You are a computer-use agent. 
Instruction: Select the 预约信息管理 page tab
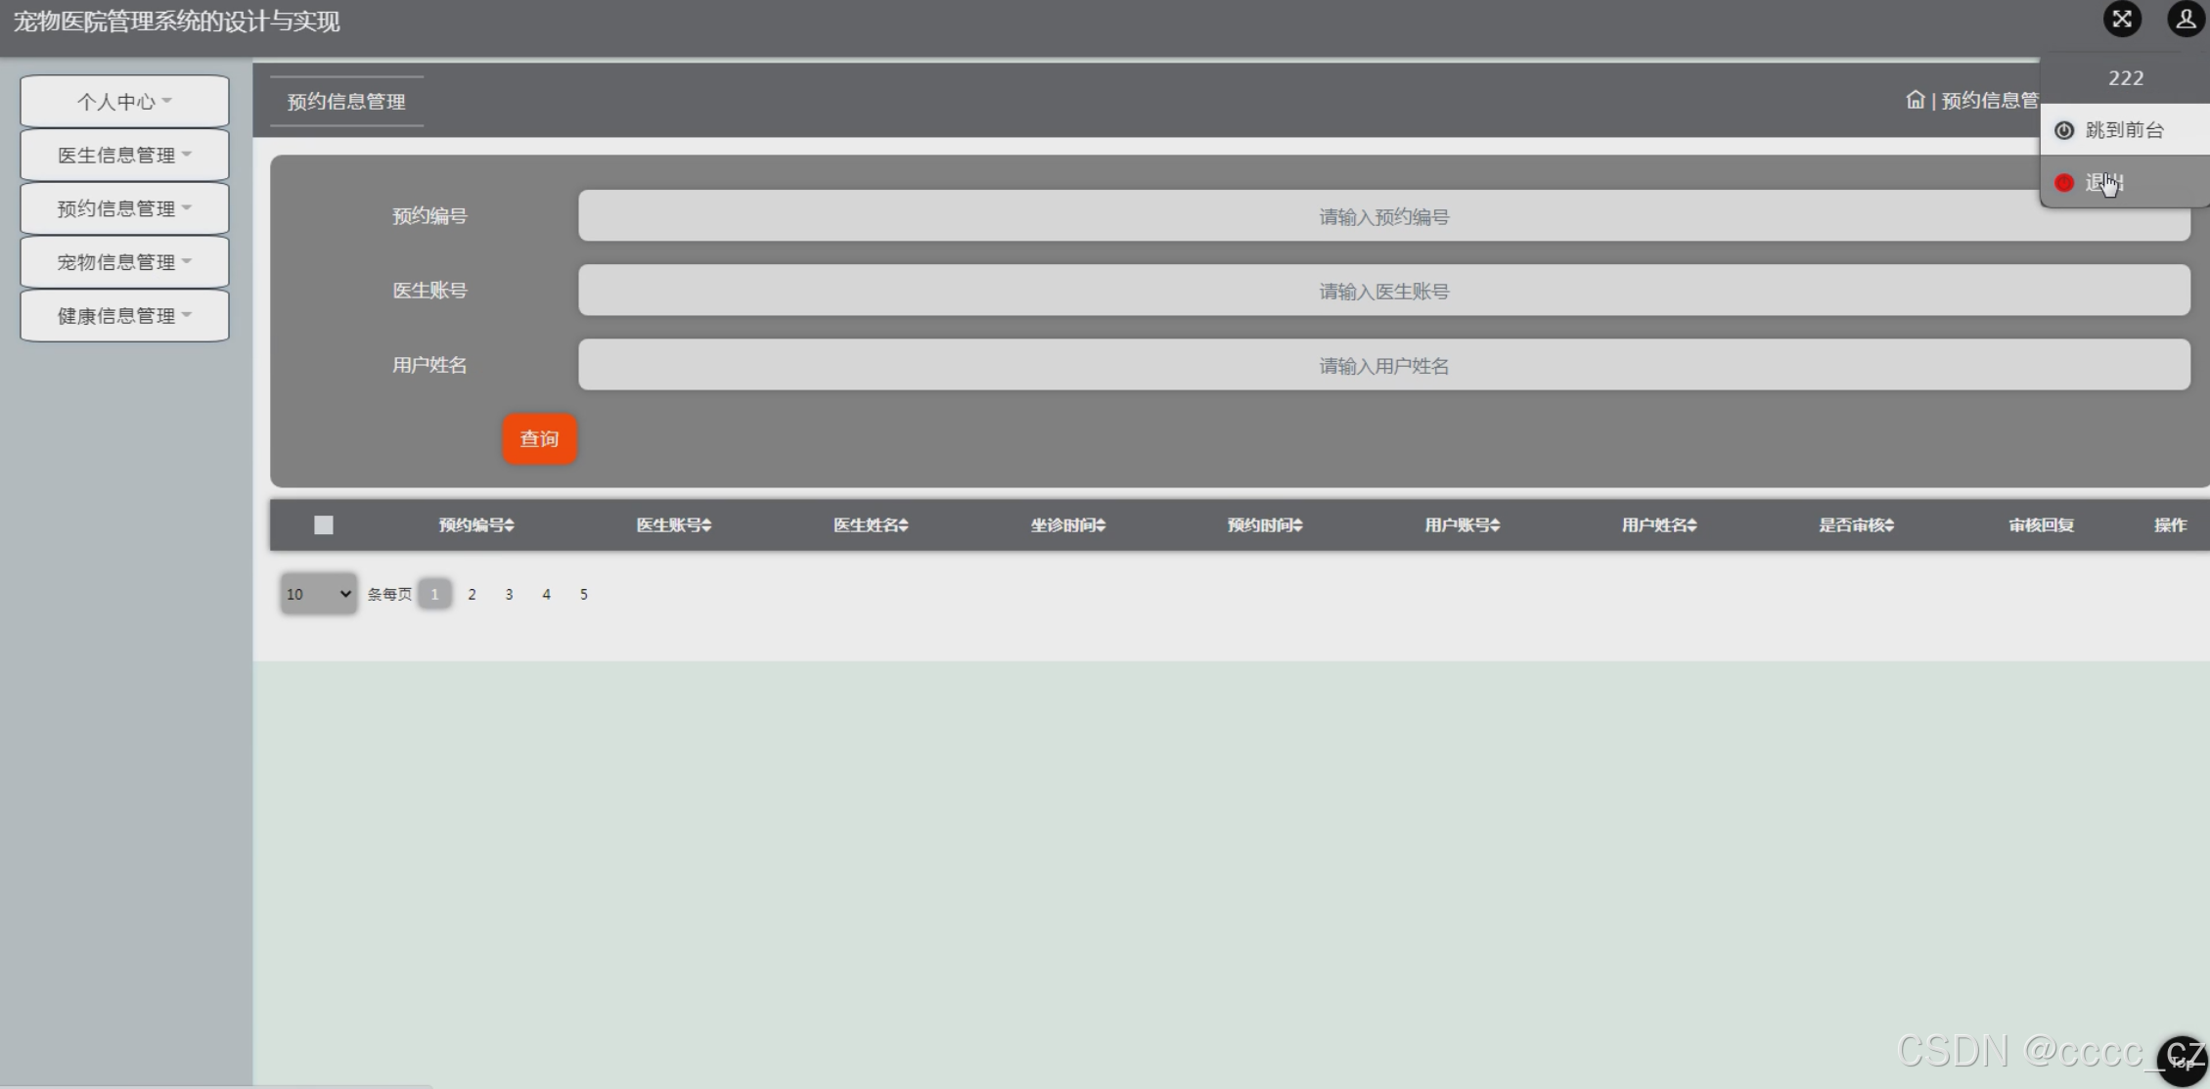click(x=346, y=102)
